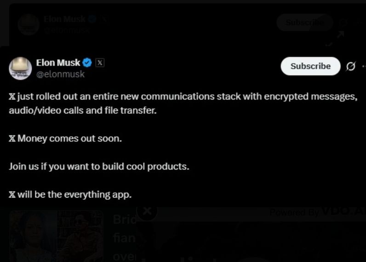The height and width of the screenshot is (262, 366).
Task: Open the more options ellipsis on the post
Action: [x=364, y=67]
